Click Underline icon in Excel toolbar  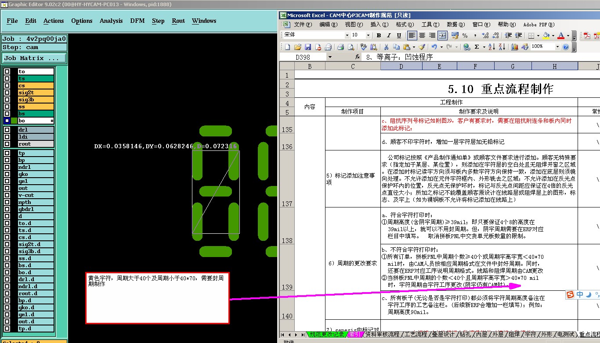pyautogui.click(x=399, y=36)
